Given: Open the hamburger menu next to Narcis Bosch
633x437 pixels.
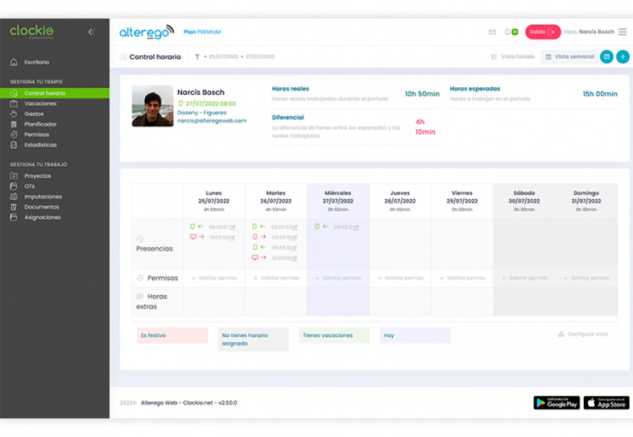Looking at the screenshot, I should (622, 32).
